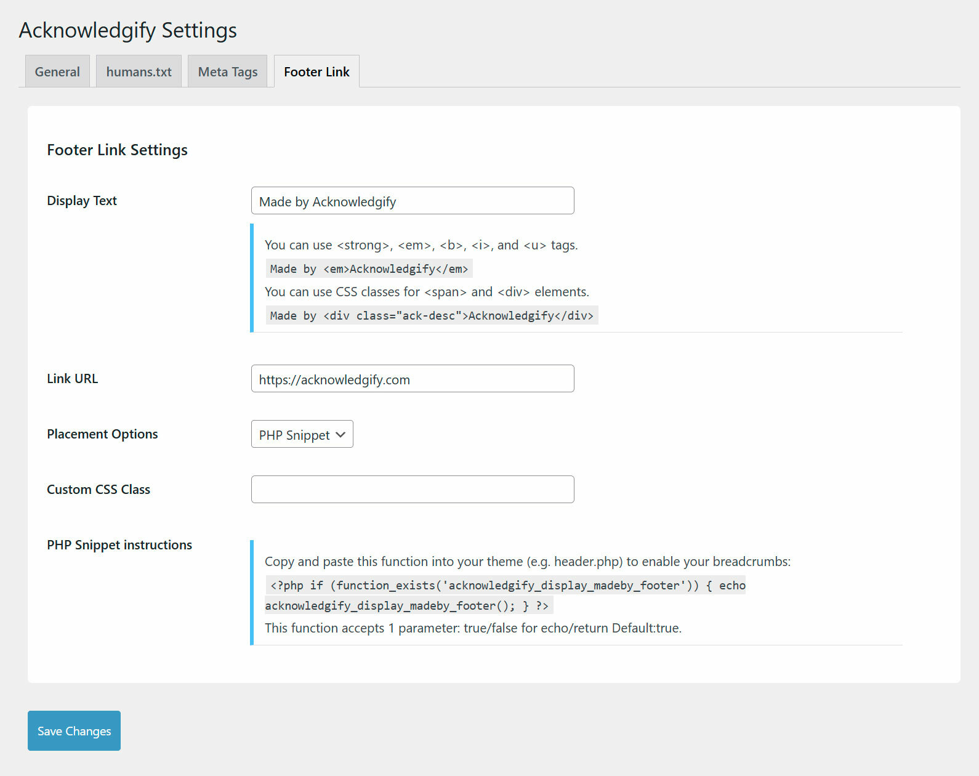Image resolution: width=979 pixels, height=776 pixels.
Task: Switch to the General tab
Action: [x=57, y=71]
